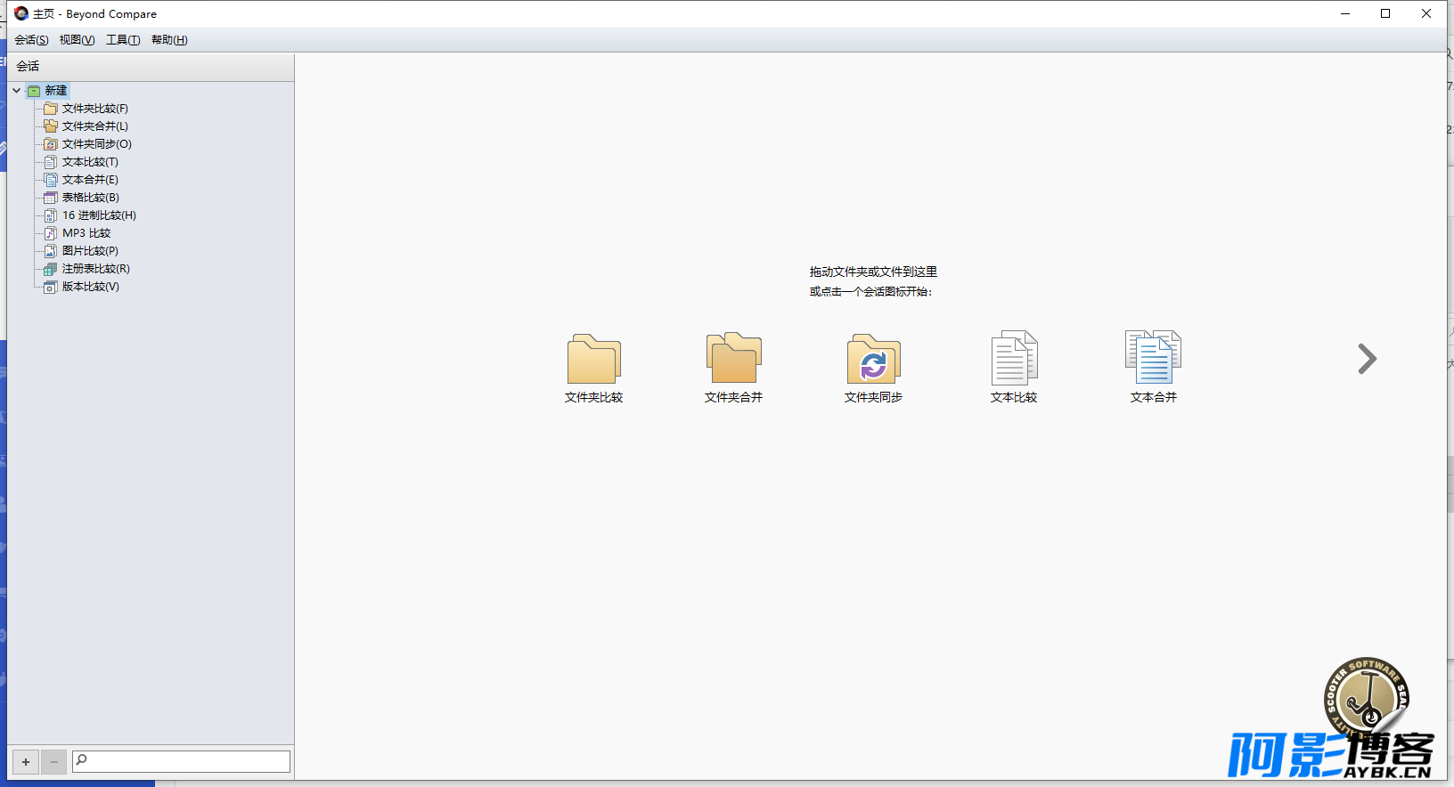
Task: Focus the session search input field
Action: click(x=182, y=760)
